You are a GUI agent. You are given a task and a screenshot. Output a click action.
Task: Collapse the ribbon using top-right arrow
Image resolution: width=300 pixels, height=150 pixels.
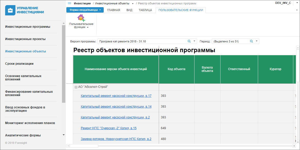pyautogui.click(x=297, y=10)
